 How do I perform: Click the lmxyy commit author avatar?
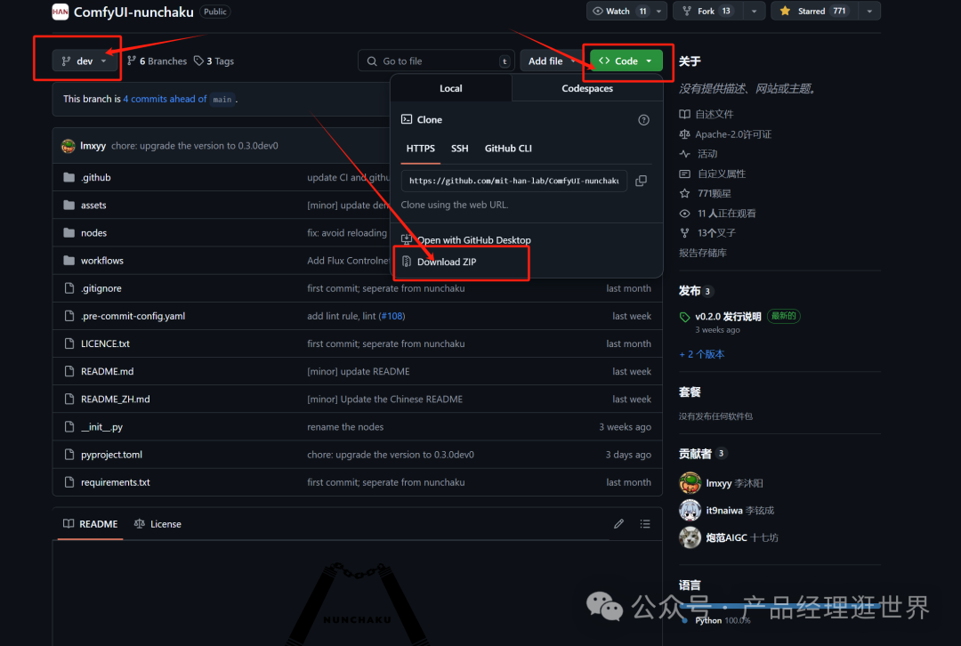(x=69, y=146)
